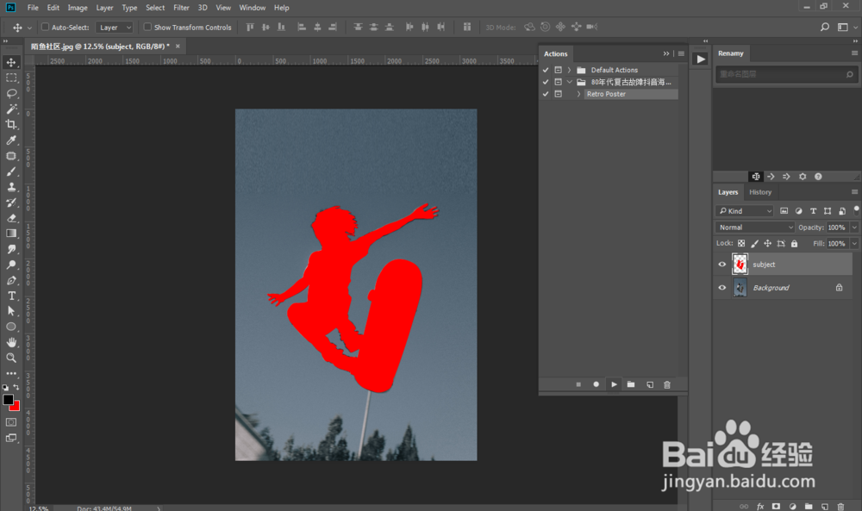Select the Hand tool
The image size is (862, 511).
coord(11,342)
